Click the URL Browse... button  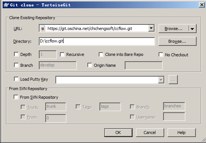[173, 29]
